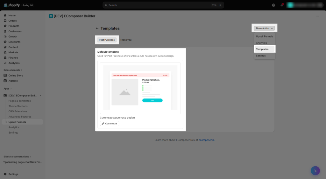Open the account menu at top right
Viewport: 326px width, 179px height.
305,5
